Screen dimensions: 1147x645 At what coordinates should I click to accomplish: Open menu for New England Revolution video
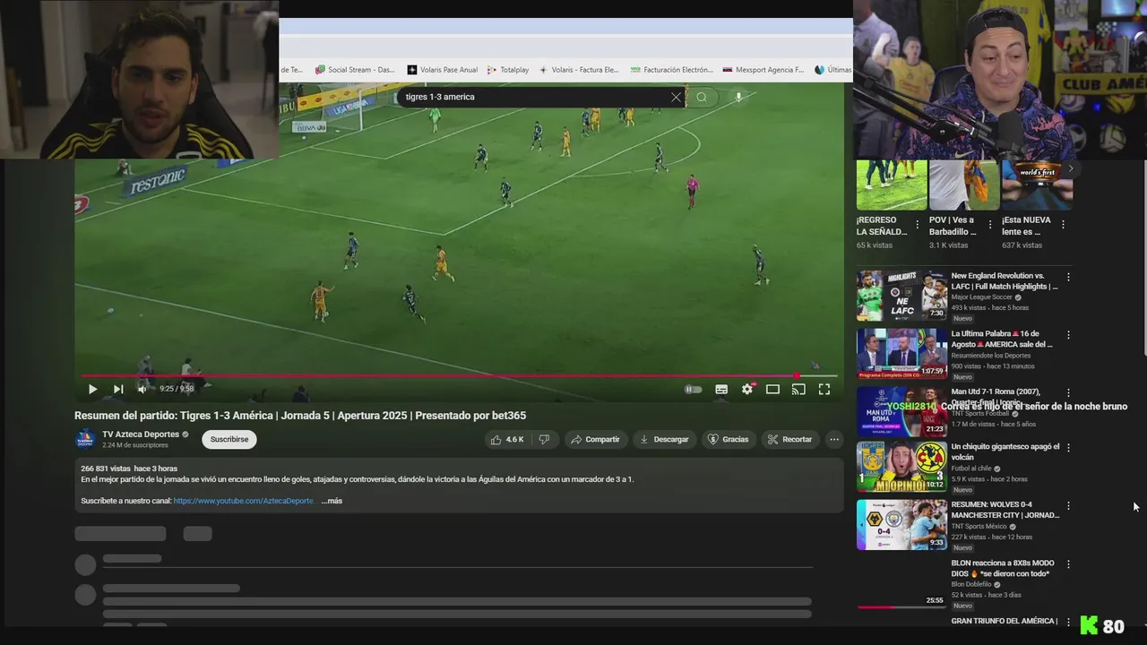[x=1068, y=277]
